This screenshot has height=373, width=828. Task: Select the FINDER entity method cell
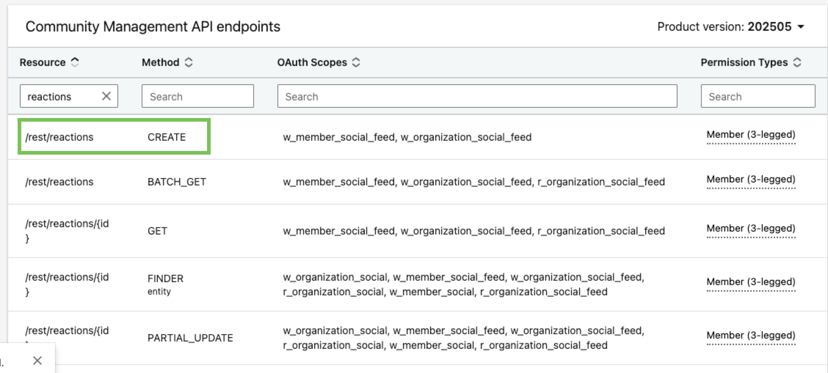(x=165, y=284)
